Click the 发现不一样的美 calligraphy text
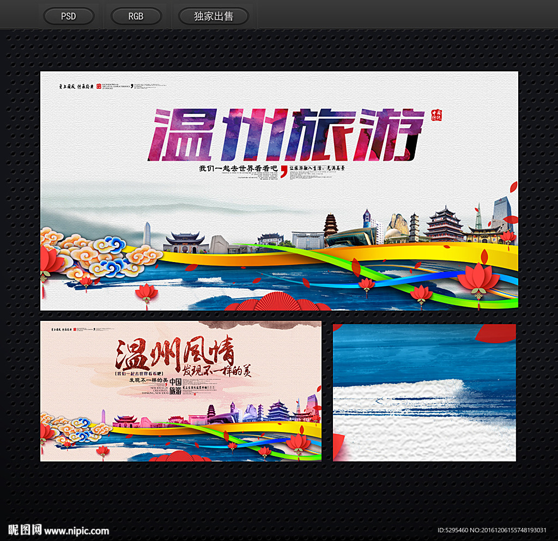This screenshot has width=558, height=541. pyautogui.click(x=217, y=370)
